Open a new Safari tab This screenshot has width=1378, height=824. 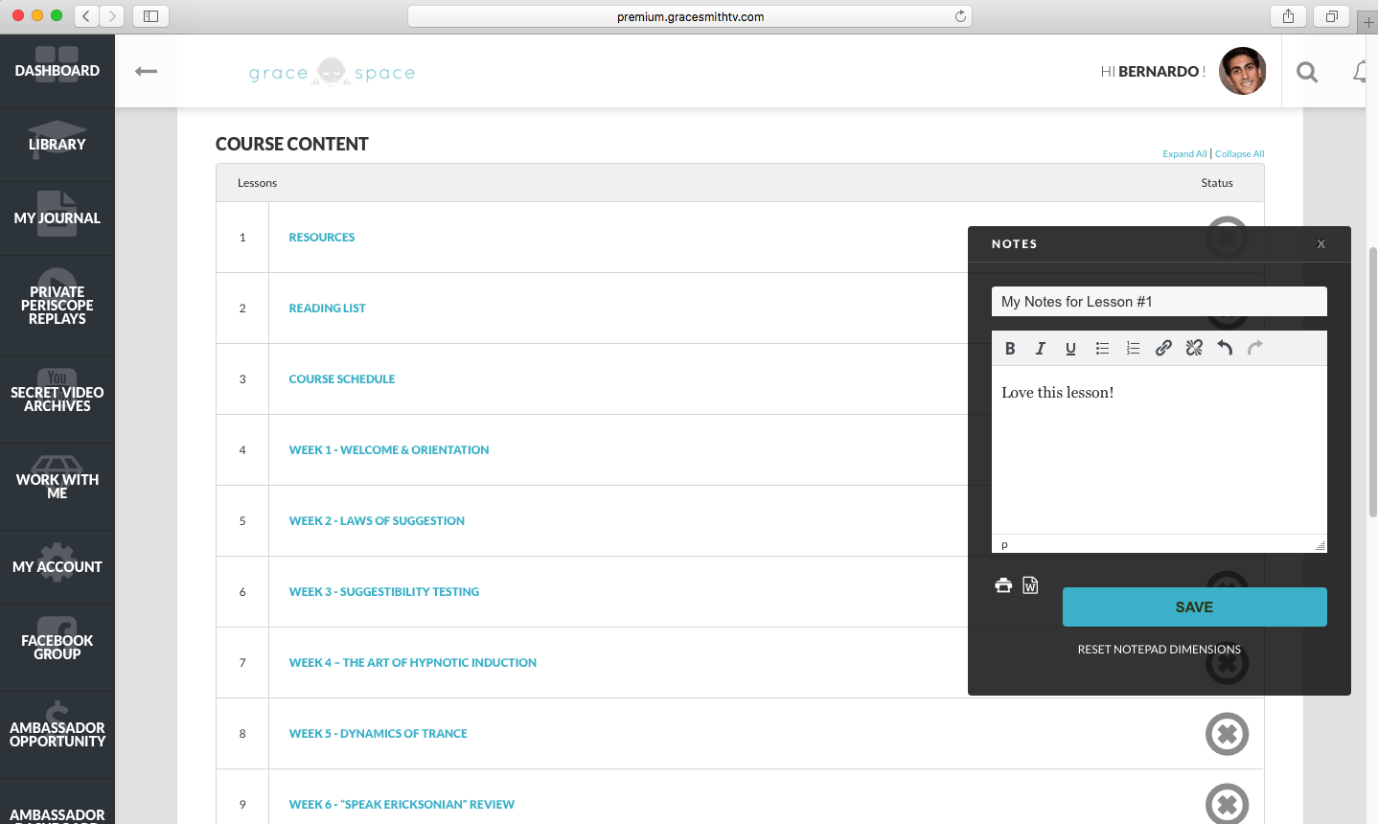(x=1368, y=22)
